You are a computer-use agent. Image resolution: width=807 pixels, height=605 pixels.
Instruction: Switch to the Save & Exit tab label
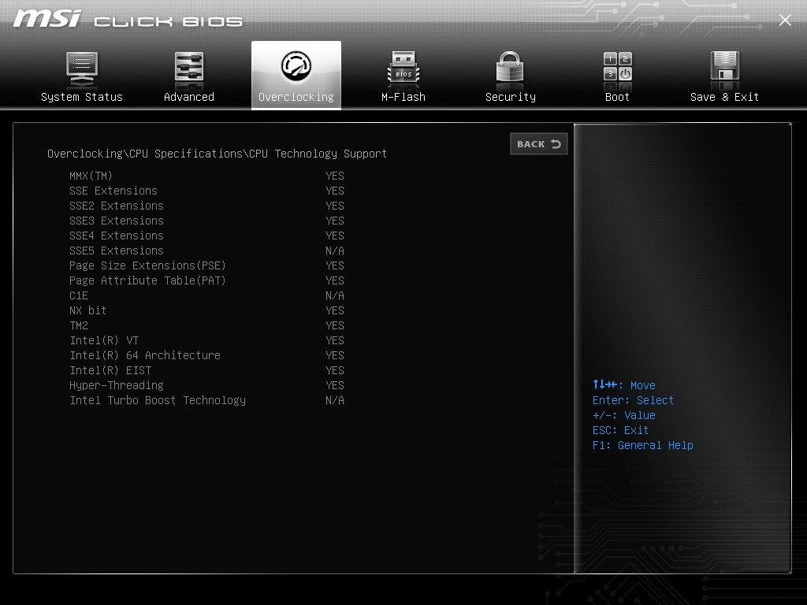pos(725,97)
